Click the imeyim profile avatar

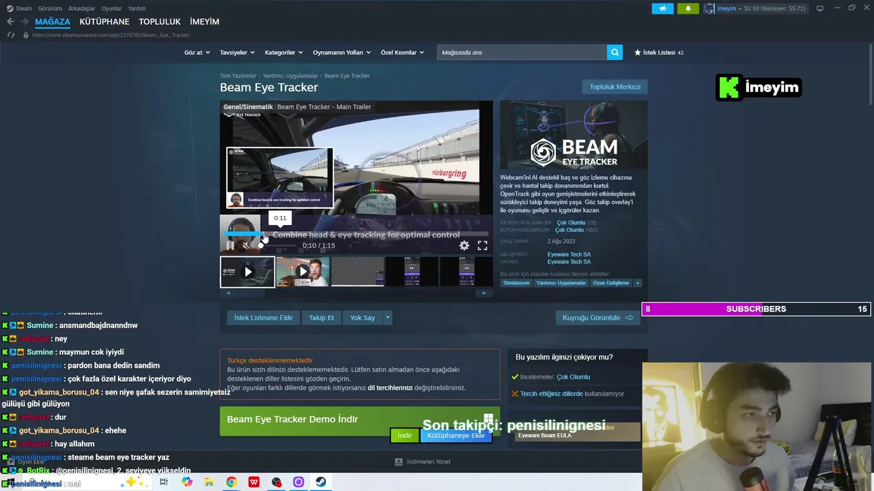point(709,8)
